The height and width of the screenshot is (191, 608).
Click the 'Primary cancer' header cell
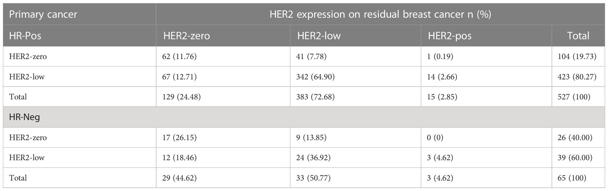point(79,15)
